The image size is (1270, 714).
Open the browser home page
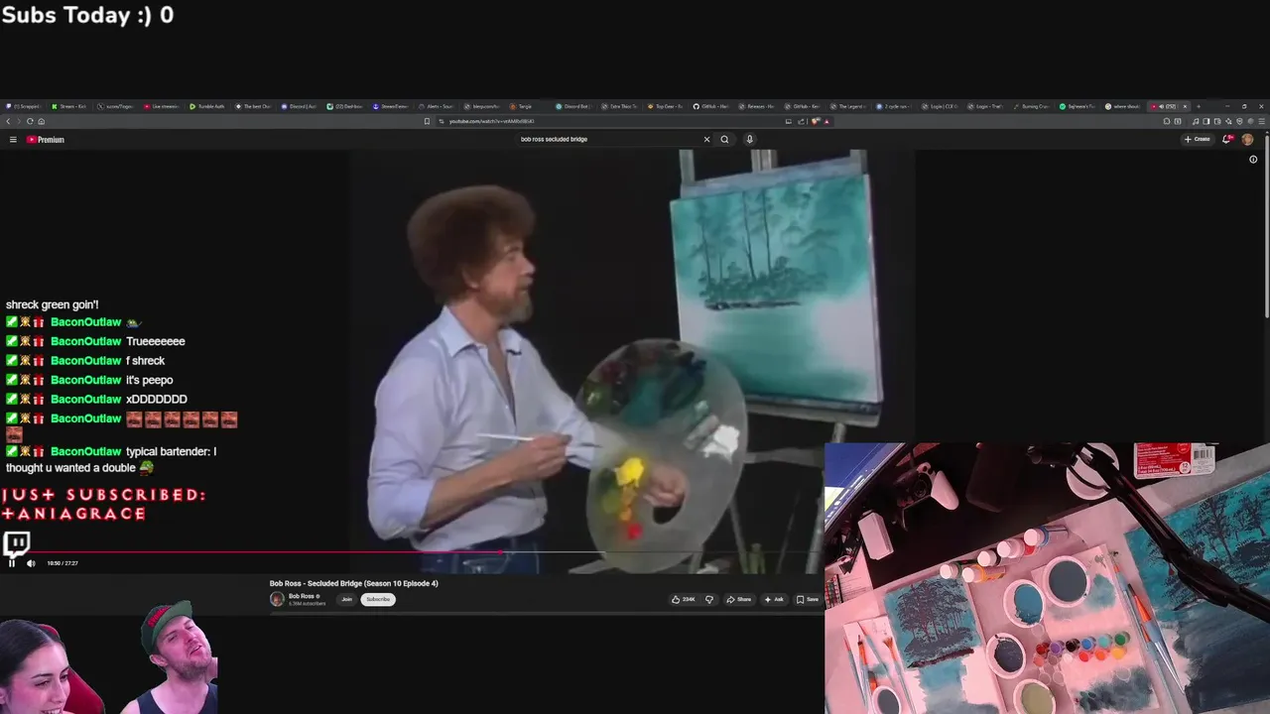41,121
